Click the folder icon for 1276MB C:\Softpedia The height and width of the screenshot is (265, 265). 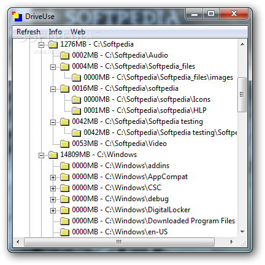(53, 44)
